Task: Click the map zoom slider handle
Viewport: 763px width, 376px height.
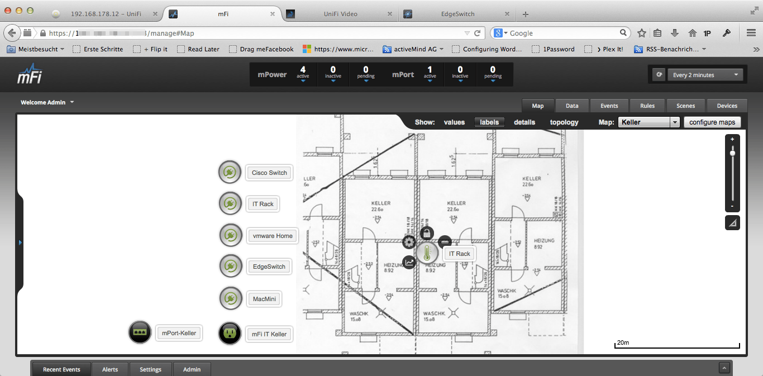Action: (732, 153)
